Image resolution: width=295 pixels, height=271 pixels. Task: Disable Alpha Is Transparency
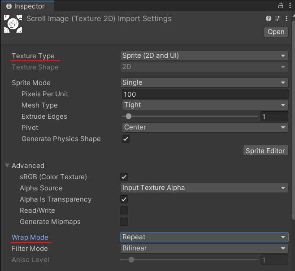coord(124,199)
